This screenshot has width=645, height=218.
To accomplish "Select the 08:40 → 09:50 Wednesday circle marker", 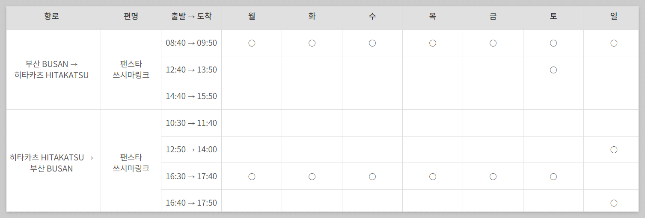I will [372, 43].
